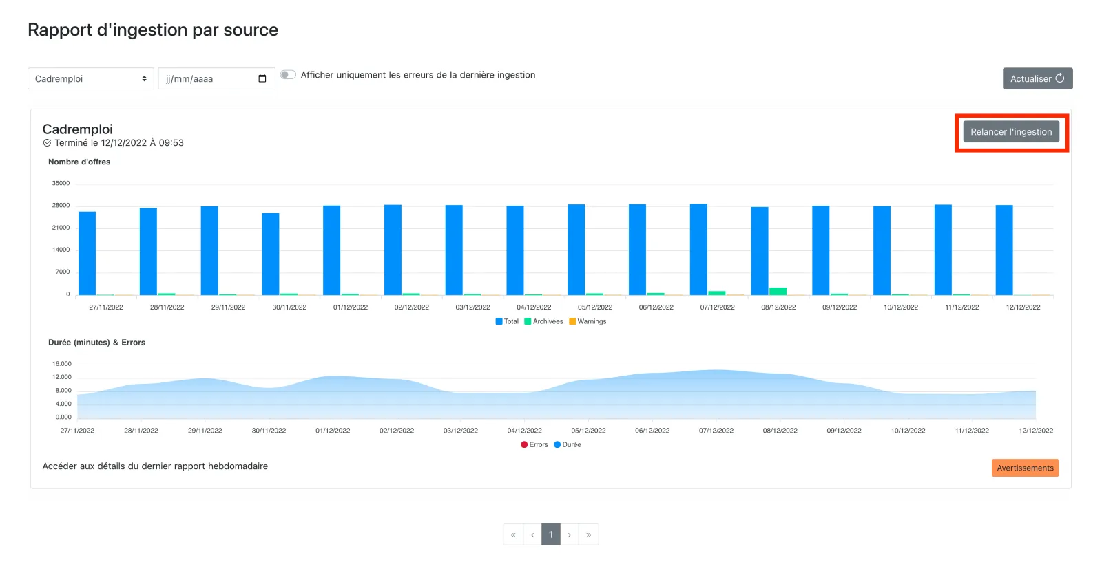Go to next page with › button
The width and height of the screenshot is (1102, 573).
pos(570,534)
